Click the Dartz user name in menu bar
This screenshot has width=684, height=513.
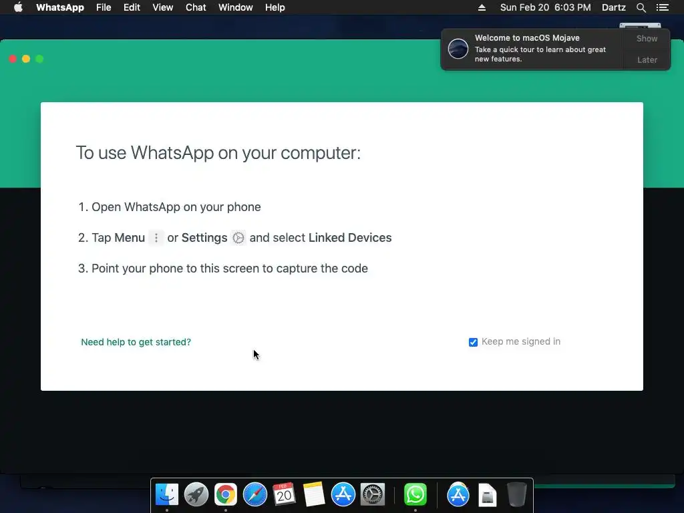pos(613,7)
